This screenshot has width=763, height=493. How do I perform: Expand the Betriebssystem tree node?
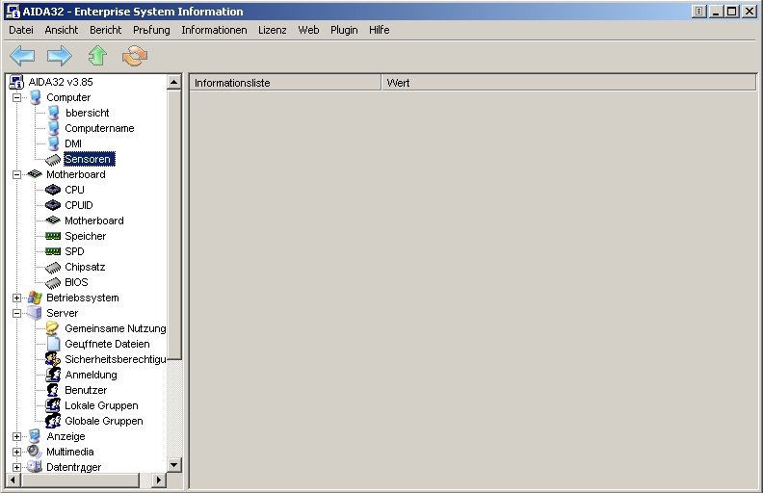(16, 298)
